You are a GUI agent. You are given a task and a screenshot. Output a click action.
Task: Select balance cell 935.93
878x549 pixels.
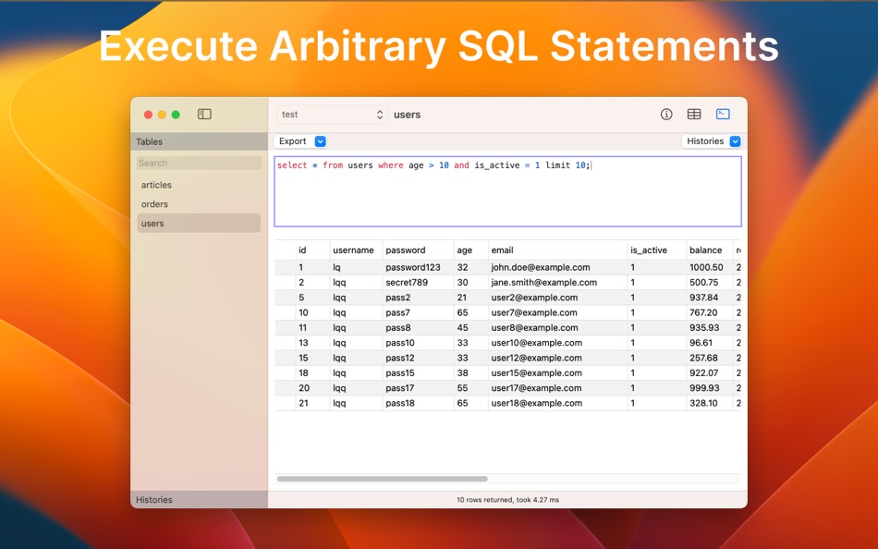pos(704,328)
